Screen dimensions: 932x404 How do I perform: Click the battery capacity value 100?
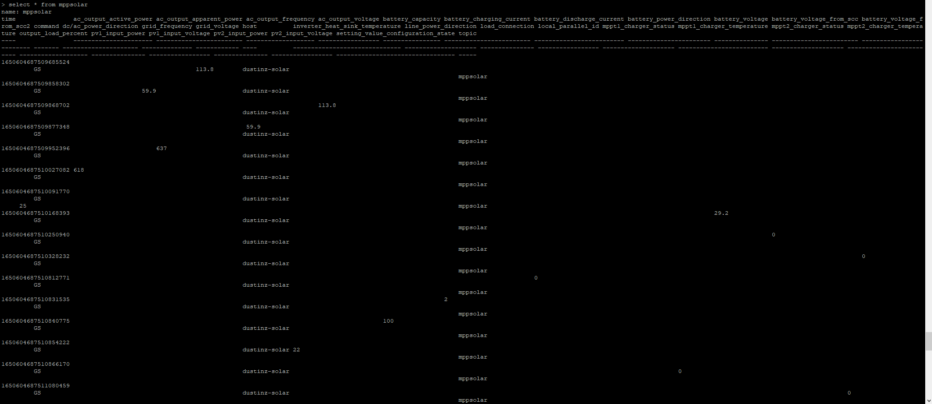[388, 321]
